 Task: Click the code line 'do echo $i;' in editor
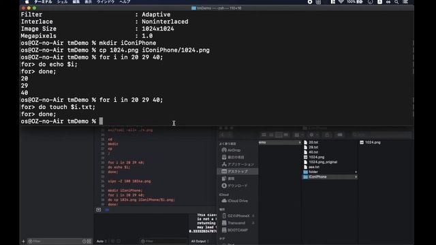119,167
